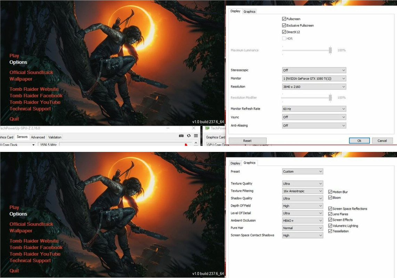Screen dimensions: 397x278
Task: Open the GPU-Z Sensors tab
Action: click(22, 137)
